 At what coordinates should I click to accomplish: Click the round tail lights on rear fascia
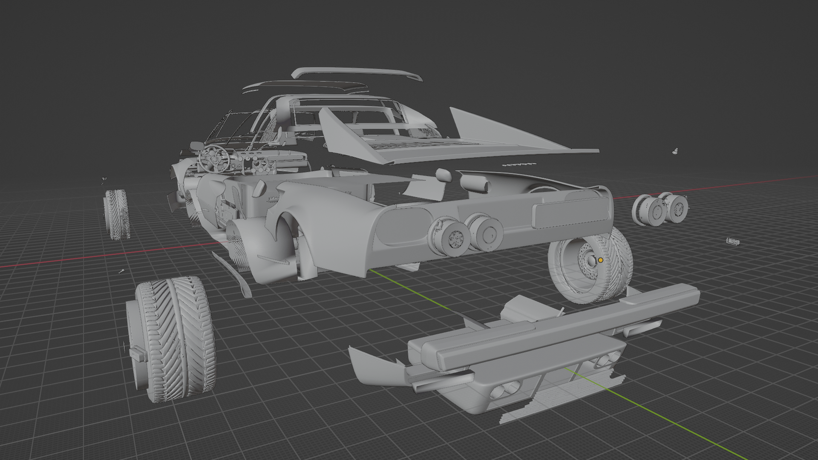[466, 236]
